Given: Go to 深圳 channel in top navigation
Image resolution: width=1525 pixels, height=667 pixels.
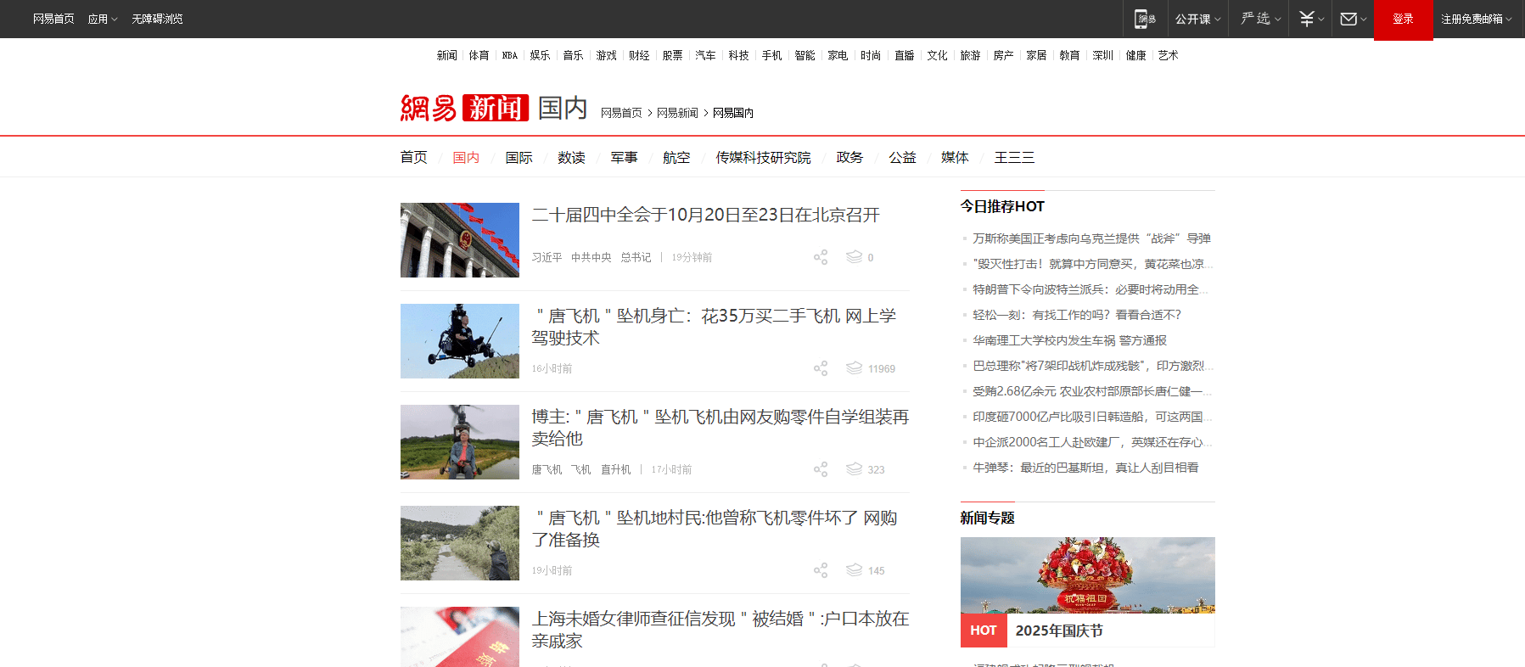Looking at the screenshot, I should 1102,55.
